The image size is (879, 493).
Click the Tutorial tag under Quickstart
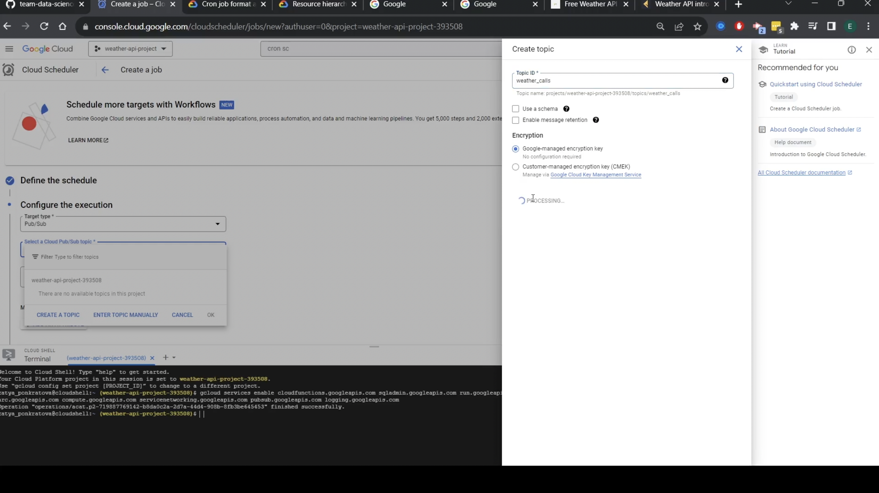click(x=784, y=97)
